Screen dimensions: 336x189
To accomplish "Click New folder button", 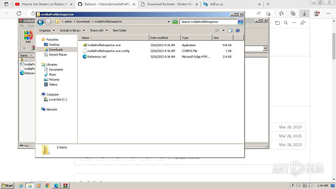I will coord(120,30).
